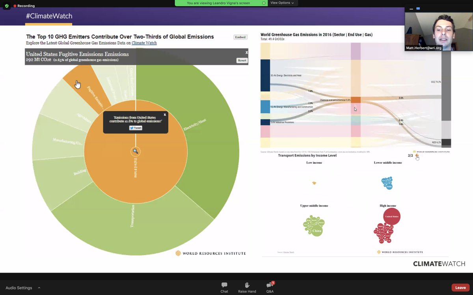
Task: Click the N2O 6.2% gas bar
Action: [x=446, y=143]
